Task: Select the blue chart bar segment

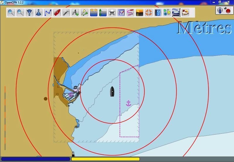Action: pos(35,159)
